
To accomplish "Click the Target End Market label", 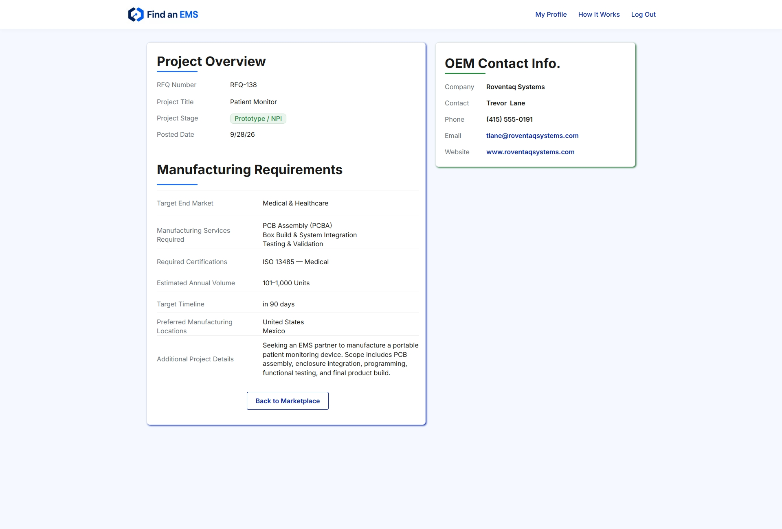I will pyautogui.click(x=185, y=203).
